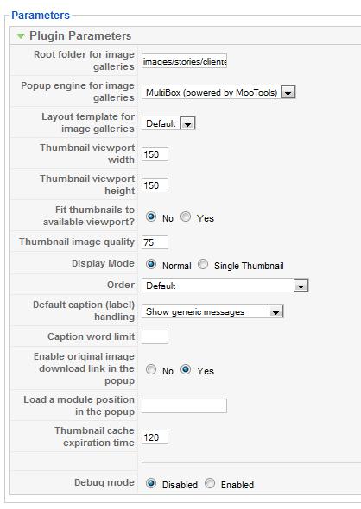
Task: Click the Root folder for image galleries field
Action: click(184, 61)
